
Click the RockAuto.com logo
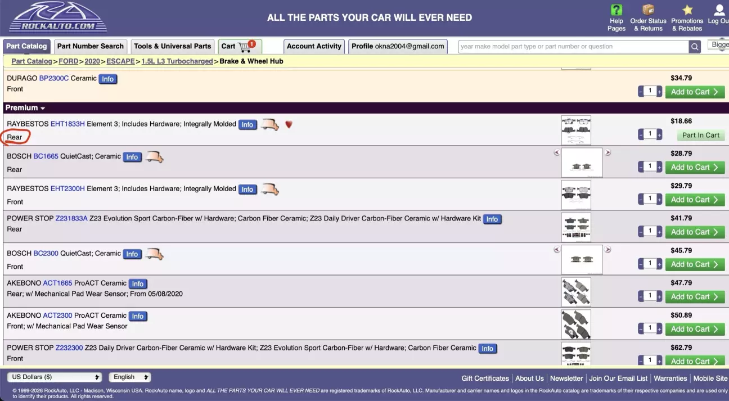click(x=57, y=17)
